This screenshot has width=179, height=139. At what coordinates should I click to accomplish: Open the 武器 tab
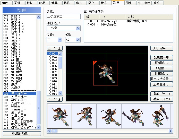[x=56, y=3]
